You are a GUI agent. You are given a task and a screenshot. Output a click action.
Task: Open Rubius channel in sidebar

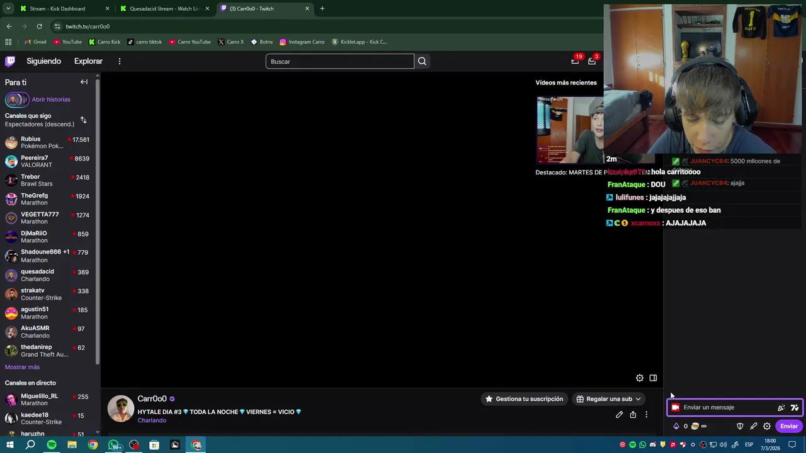[x=48, y=142]
